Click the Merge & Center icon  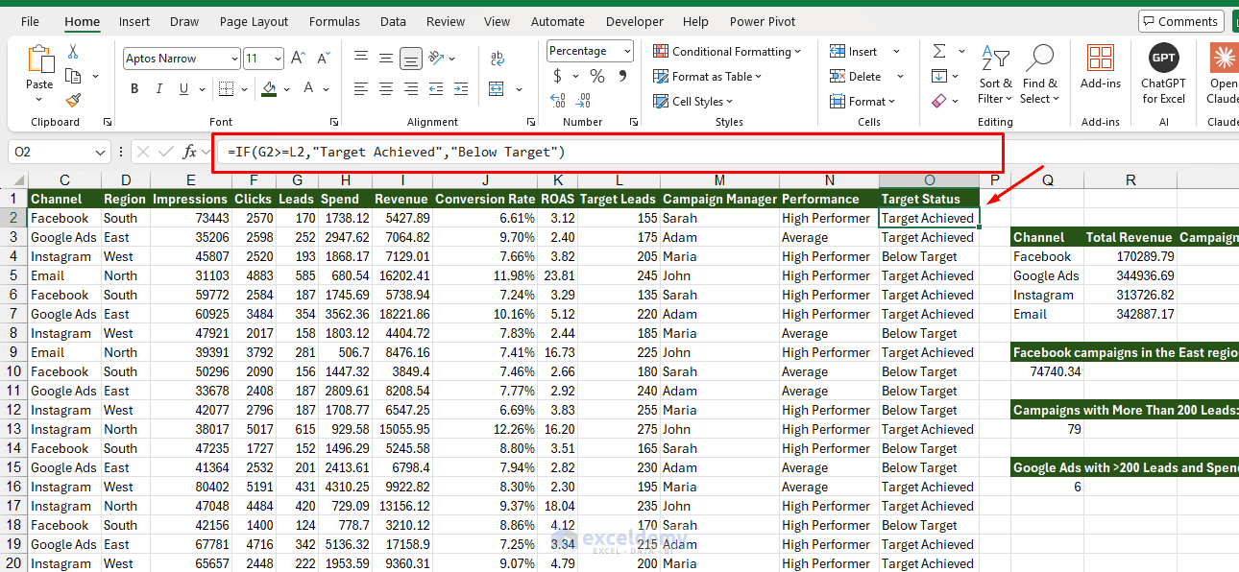point(497,89)
